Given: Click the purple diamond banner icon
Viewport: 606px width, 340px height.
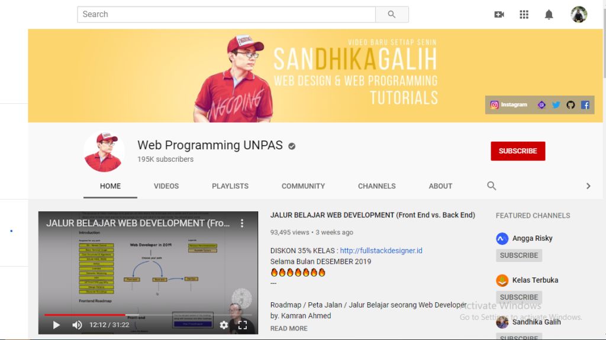Looking at the screenshot, I should [x=541, y=105].
